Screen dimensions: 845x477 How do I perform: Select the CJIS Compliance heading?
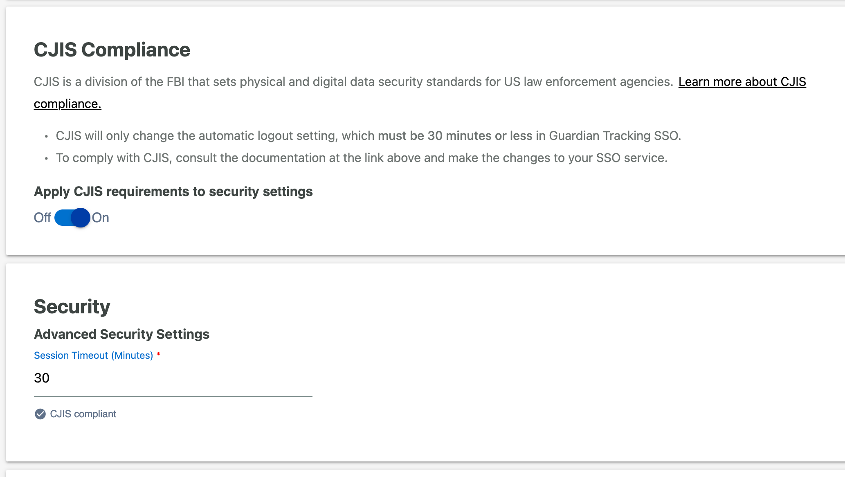click(x=112, y=49)
